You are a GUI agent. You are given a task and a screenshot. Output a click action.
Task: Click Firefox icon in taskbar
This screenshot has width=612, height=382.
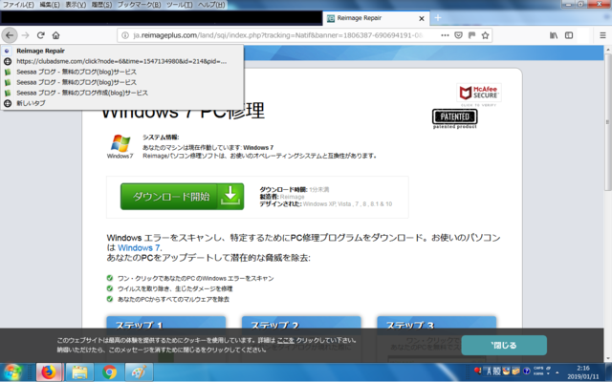click(x=49, y=372)
